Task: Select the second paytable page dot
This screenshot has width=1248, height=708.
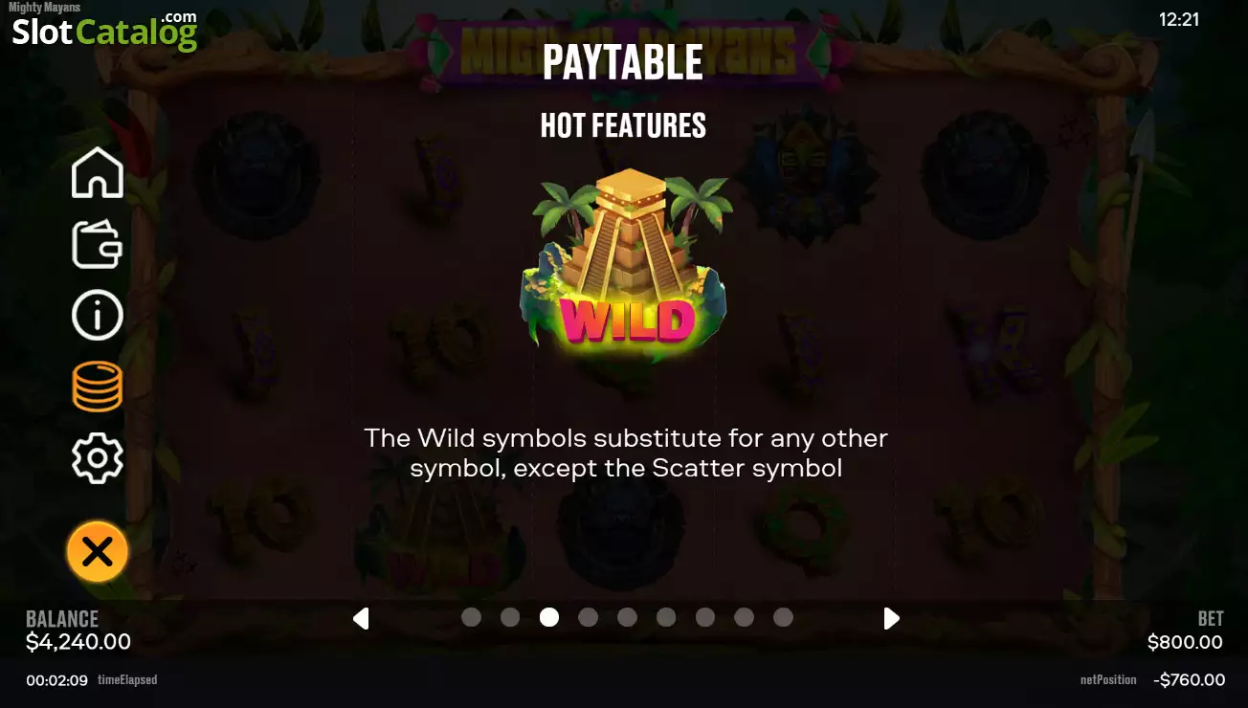Action: [x=510, y=617]
